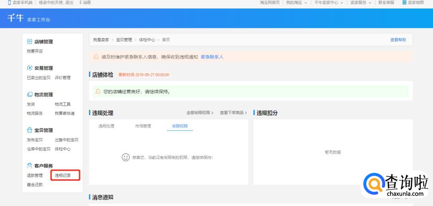Click the 紧急联系人 link
This screenshot has height=206, width=433.
point(212,57)
